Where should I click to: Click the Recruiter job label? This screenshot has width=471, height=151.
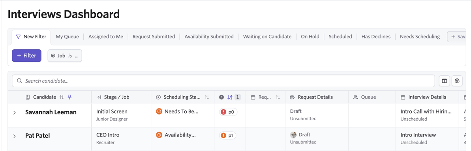[x=105, y=142]
